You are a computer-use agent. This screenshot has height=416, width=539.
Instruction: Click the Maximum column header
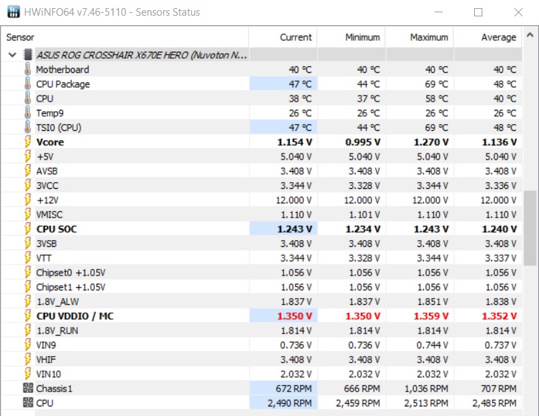(420, 37)
